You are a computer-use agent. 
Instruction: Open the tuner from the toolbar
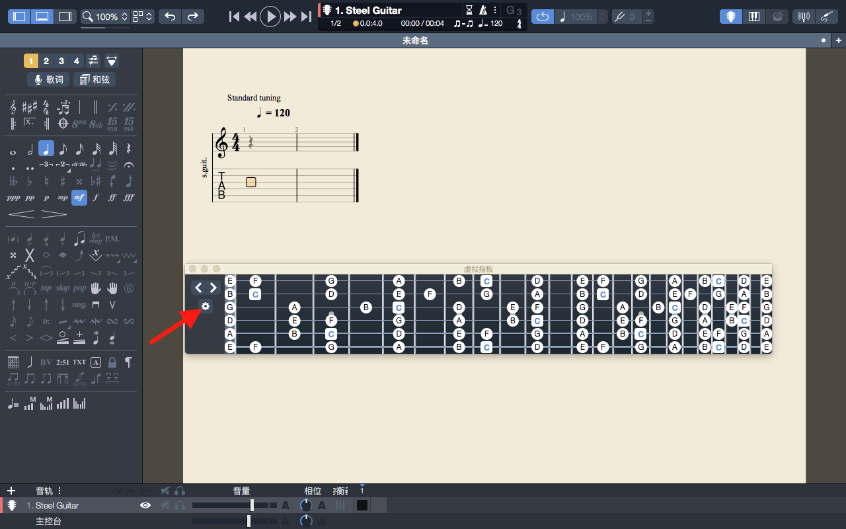804,17
